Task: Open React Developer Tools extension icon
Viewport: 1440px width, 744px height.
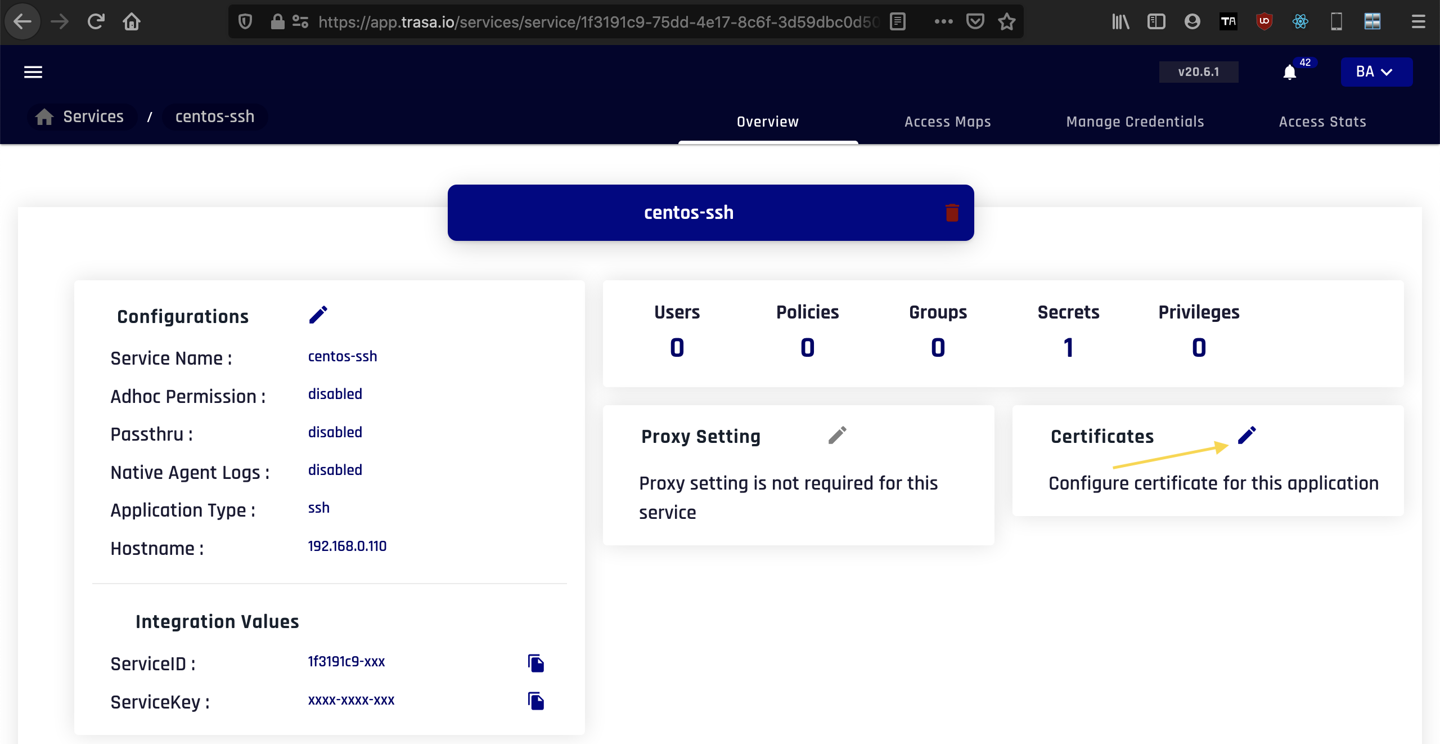Action: (x=1300, y=21)
